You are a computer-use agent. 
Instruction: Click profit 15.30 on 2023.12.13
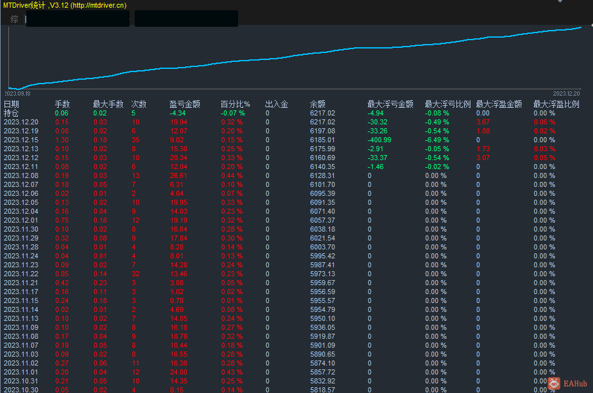coord(179,149)
